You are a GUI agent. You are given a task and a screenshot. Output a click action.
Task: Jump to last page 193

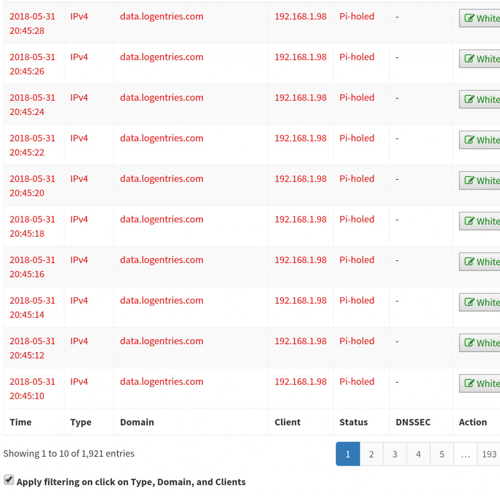point(489,454)
